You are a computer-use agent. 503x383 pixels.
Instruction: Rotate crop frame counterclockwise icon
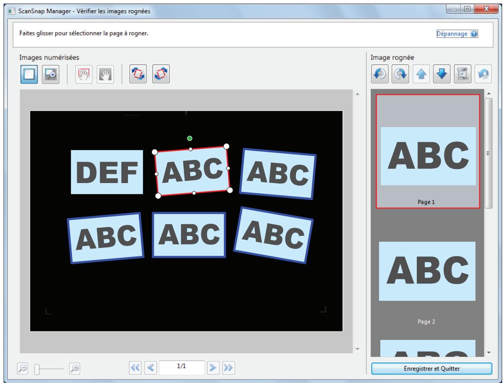click(x=138, y=74)
